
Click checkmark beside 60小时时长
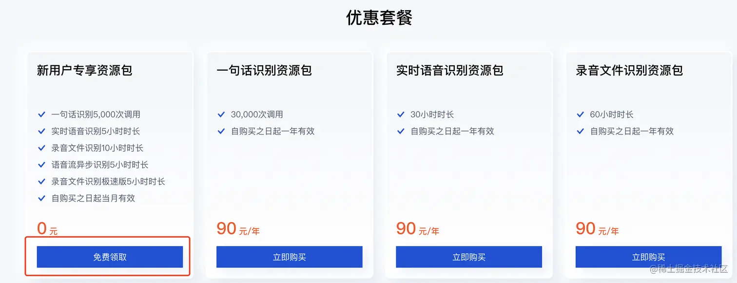580,114
